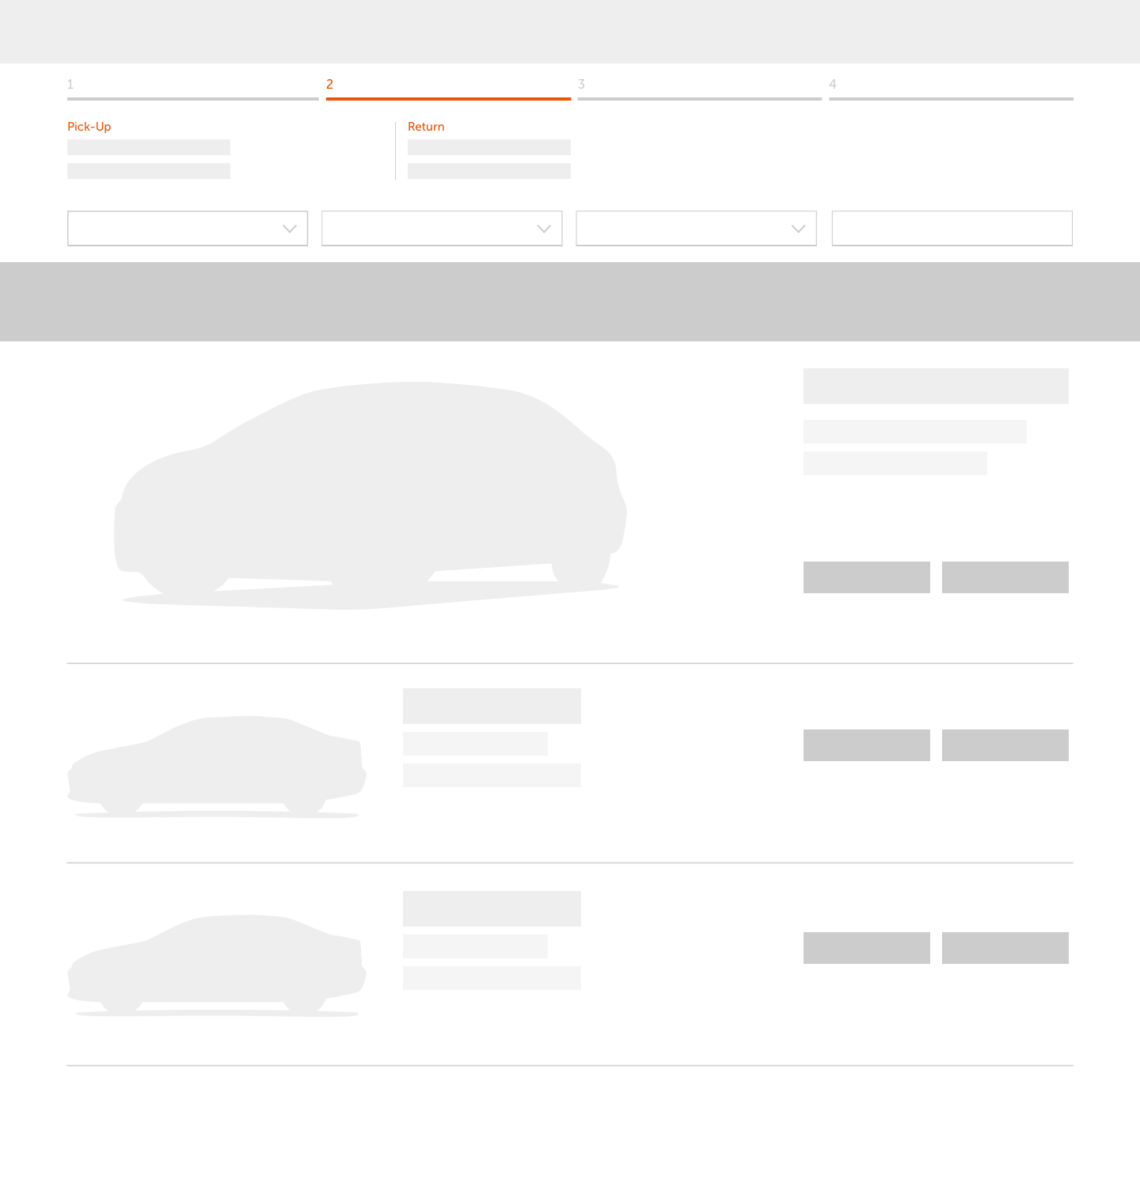Click the orange step 2 progress bar
This screenshot has width=1140, height=1188.
click(x=448, y=98)
